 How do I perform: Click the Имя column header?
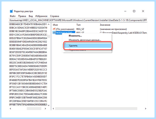point(55,25)
